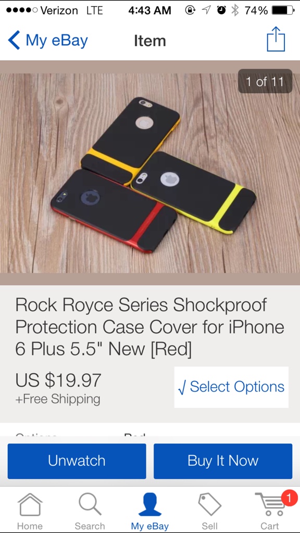Tap the alarm clock status icon

pyautogui.click(x=221, y=10)
